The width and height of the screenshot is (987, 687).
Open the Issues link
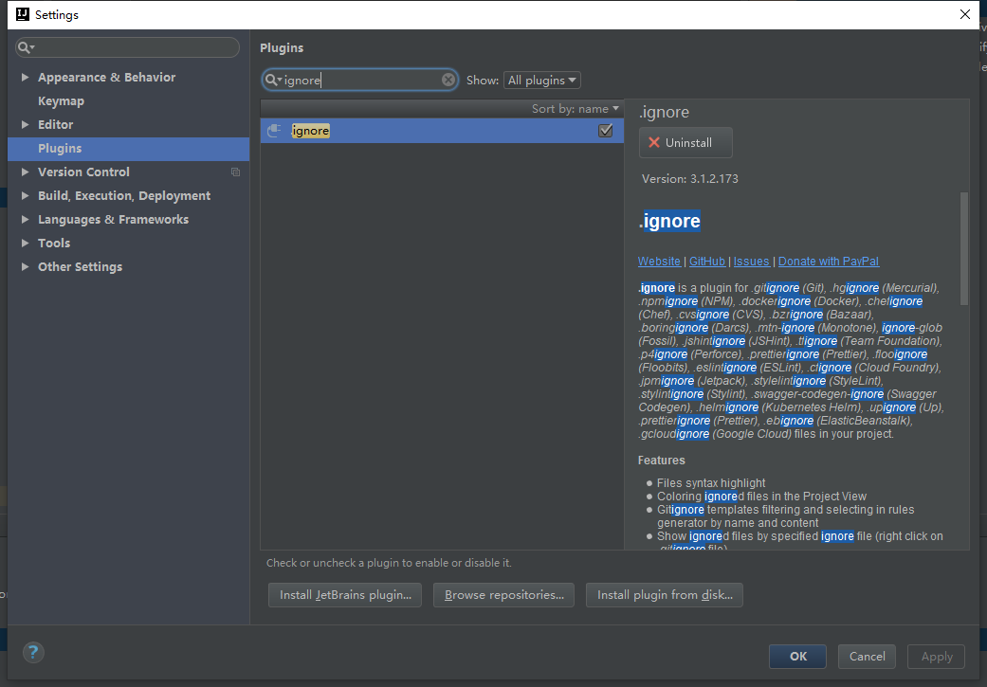pyautogui.click(x=751, y=262)
